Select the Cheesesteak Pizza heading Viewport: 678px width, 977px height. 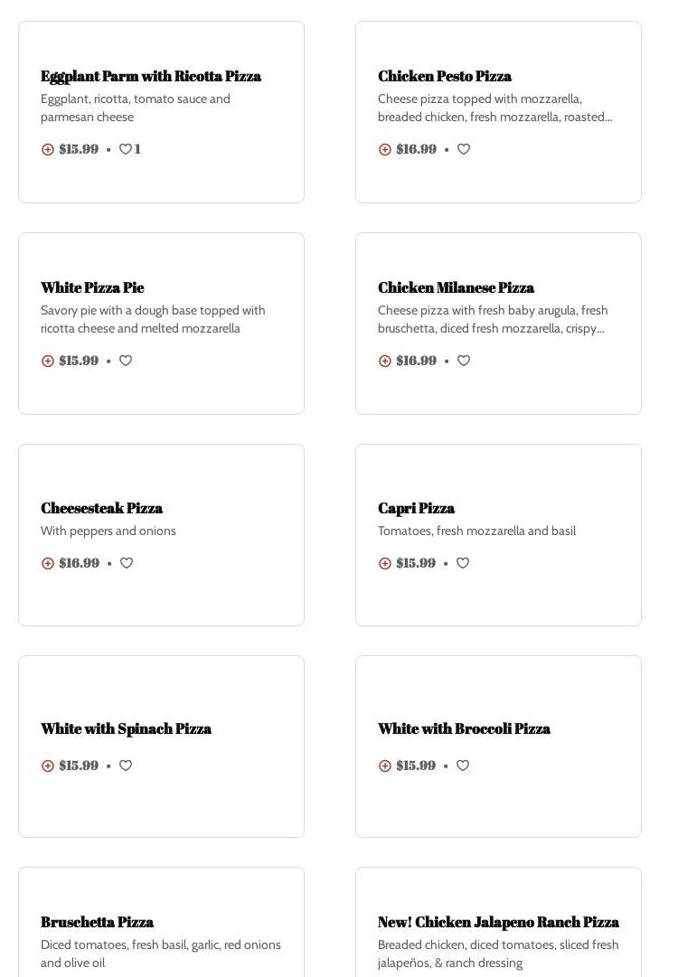[x=101, y=508]
